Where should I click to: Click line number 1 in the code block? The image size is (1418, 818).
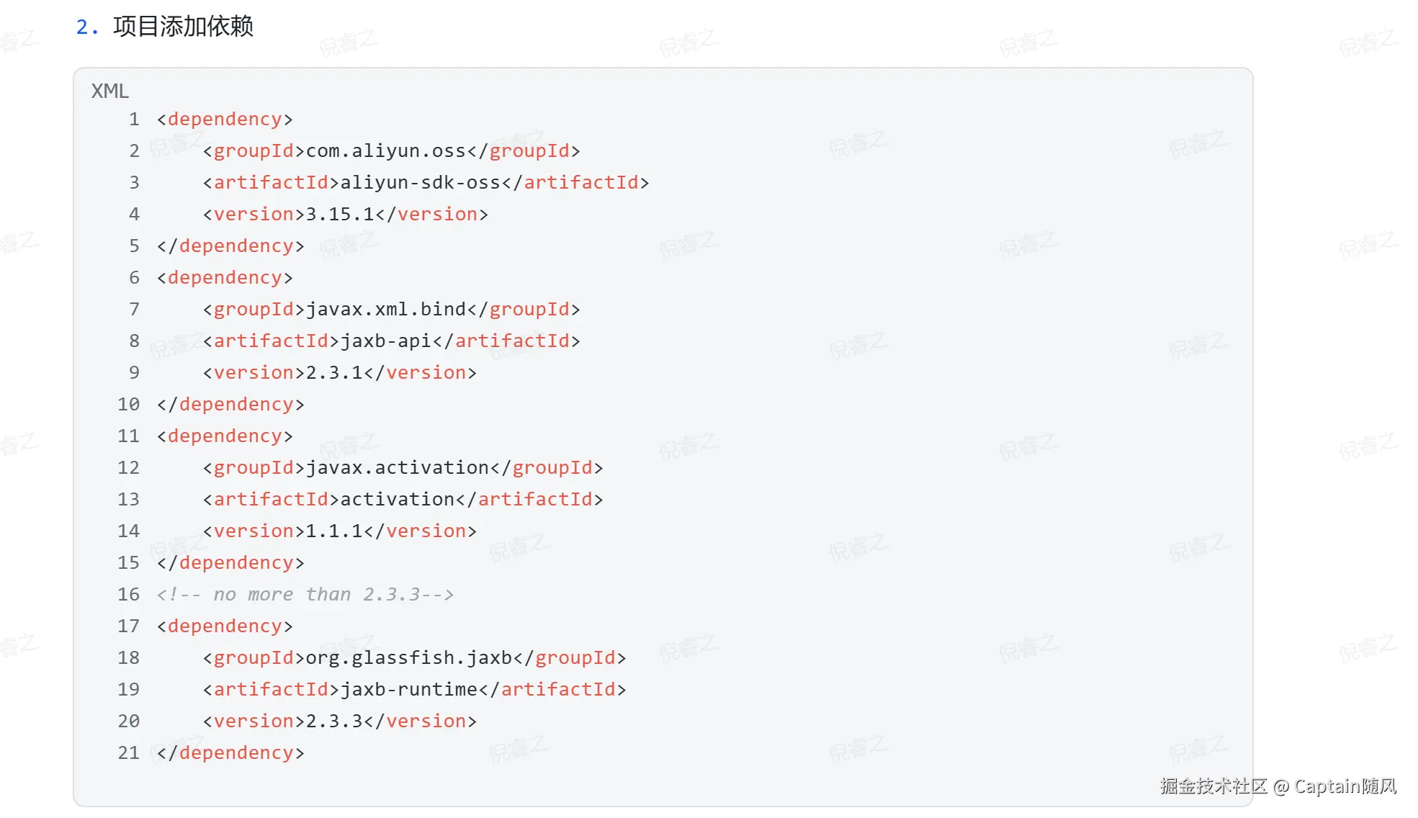[134, 120]
